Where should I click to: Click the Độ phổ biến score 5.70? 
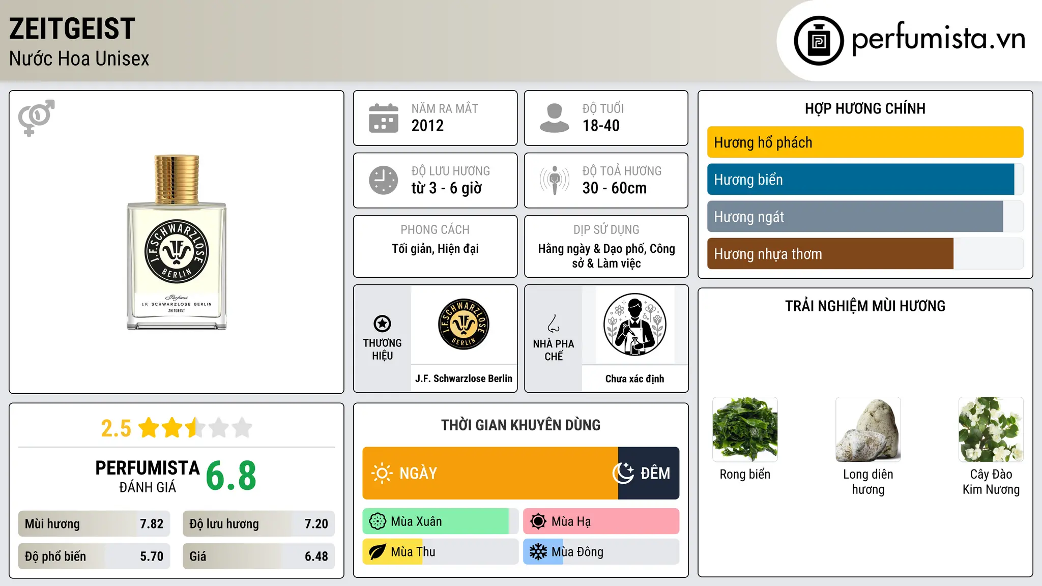click(152, 556)
